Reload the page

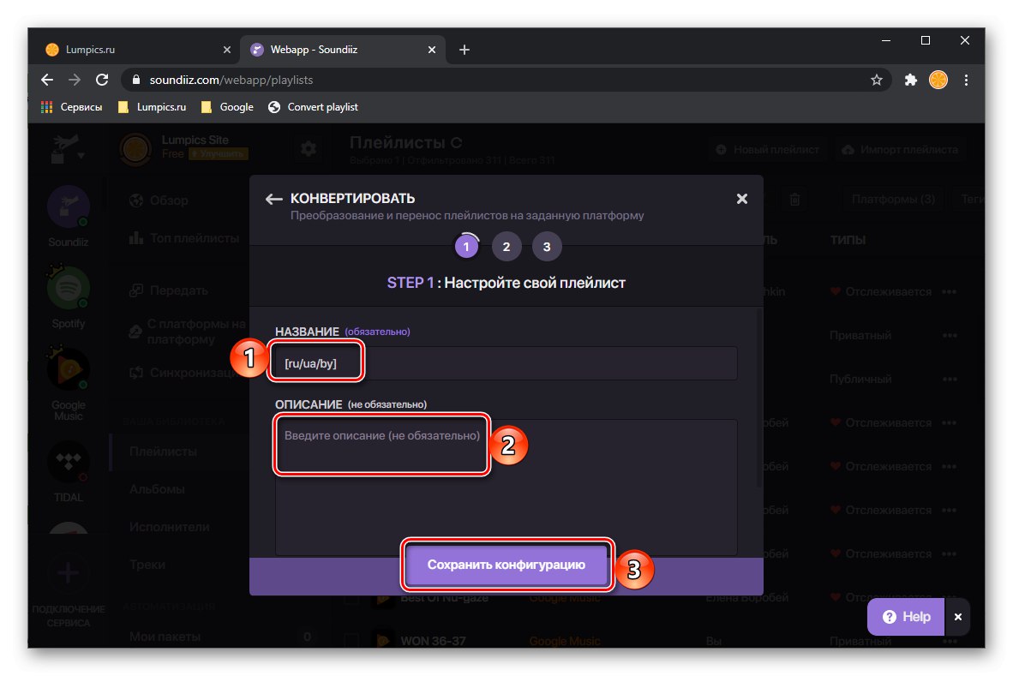pyautogui.click(x=102, y=80)
